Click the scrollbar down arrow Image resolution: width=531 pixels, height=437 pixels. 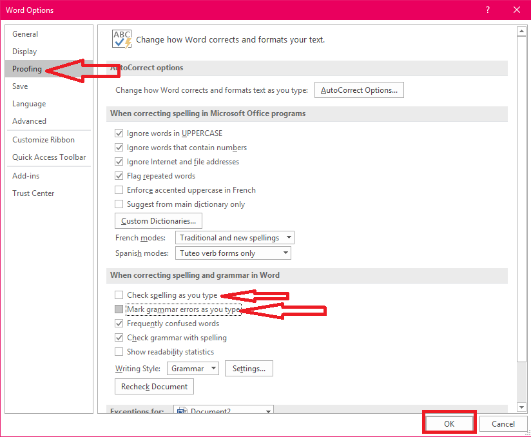point(521,407)
